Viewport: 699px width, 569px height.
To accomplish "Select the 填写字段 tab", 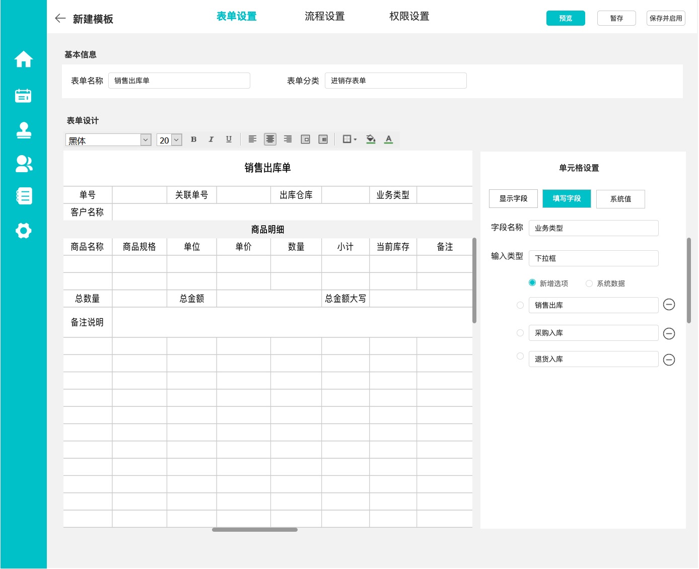I will click(x=567, y=198).
